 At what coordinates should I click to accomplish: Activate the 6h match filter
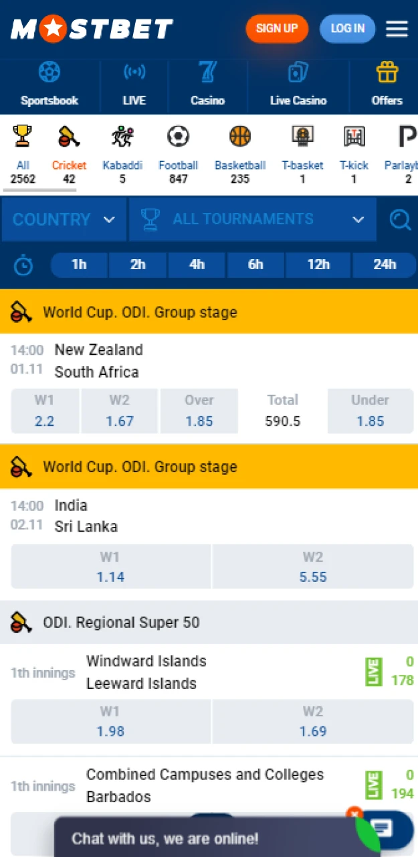pos(255,265)
